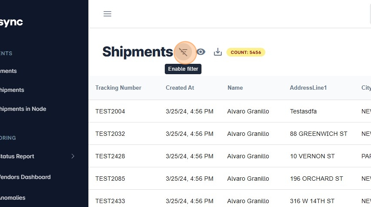Select the TEST2085 shipment row
Image resolution: width=371 pixels, height=207 pixels.
pos(110,179)
